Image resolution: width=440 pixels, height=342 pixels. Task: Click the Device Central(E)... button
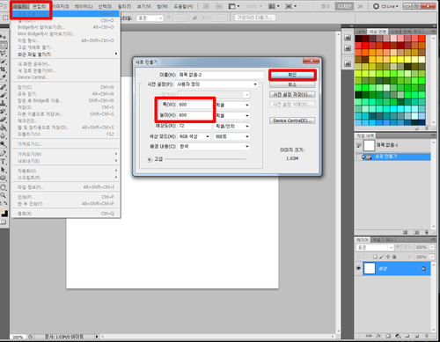click(292, 120)
